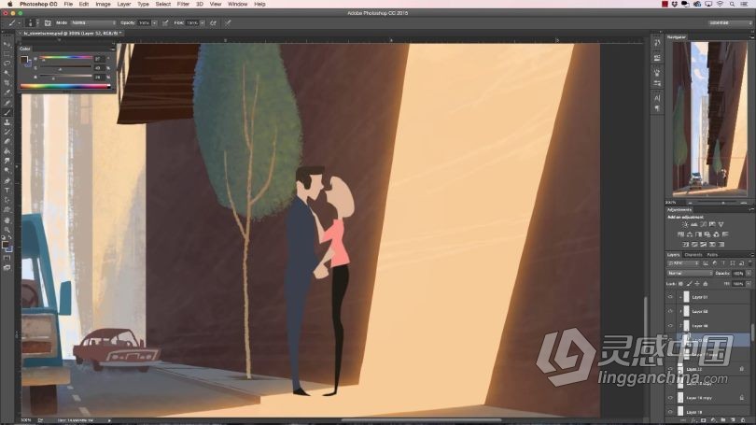This screenshot has width=756, height=425.
Task: Open the Flow dropdown arrow in options bar
Action: click(203, 23)
